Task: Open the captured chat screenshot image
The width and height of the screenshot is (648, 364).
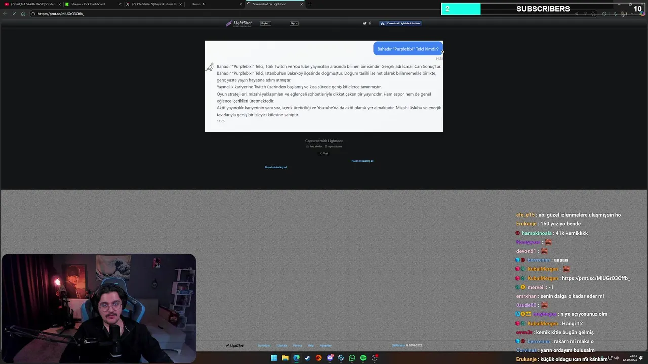Action: [x=324, y=86]
